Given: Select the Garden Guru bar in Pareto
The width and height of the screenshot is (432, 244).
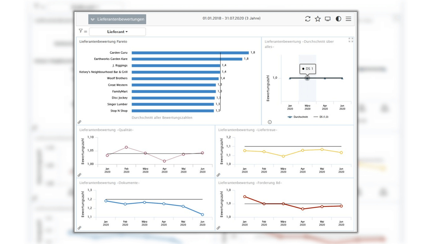Looking at the screenshot, I should pyautogui.click(x=190, y=53).
